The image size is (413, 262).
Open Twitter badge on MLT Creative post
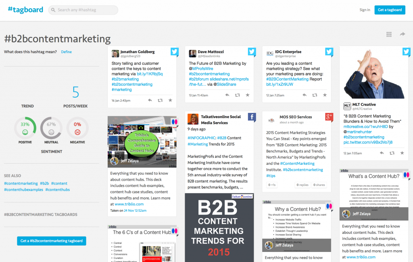[406, 52]
